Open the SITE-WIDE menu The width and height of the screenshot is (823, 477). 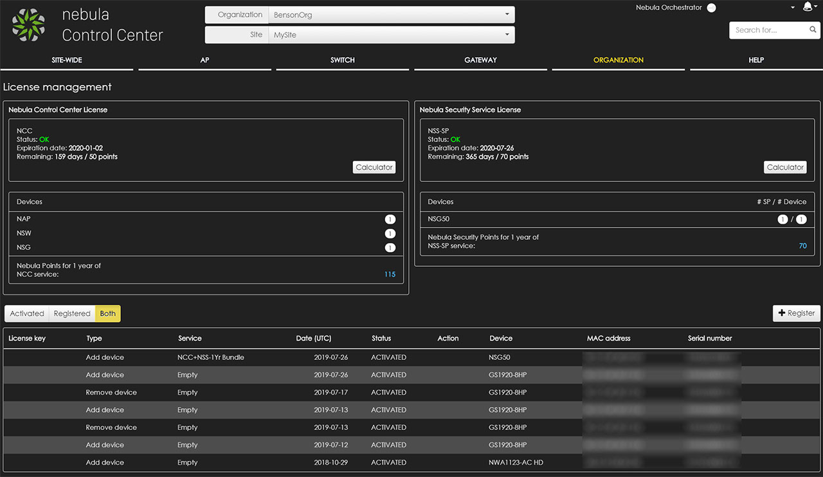coord(67,60)
